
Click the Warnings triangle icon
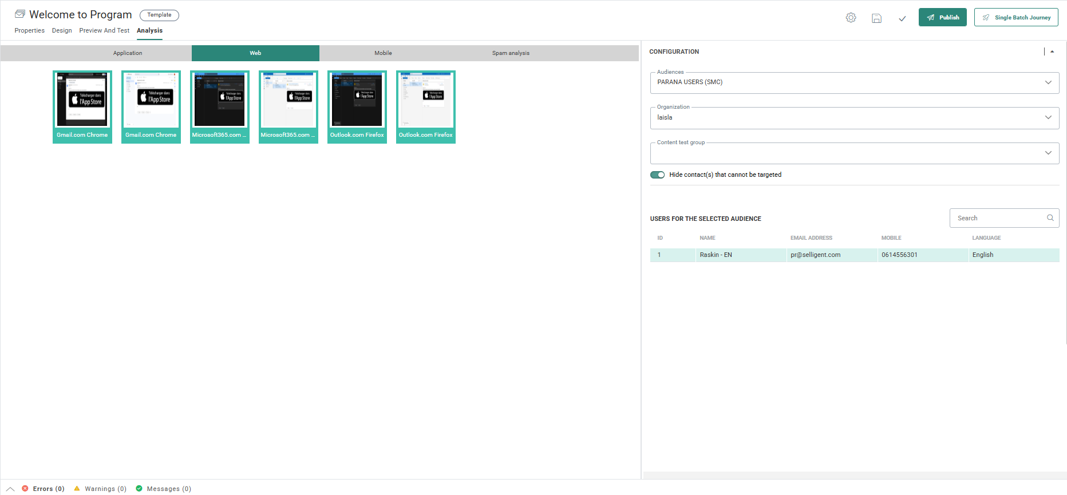(77, 489)
